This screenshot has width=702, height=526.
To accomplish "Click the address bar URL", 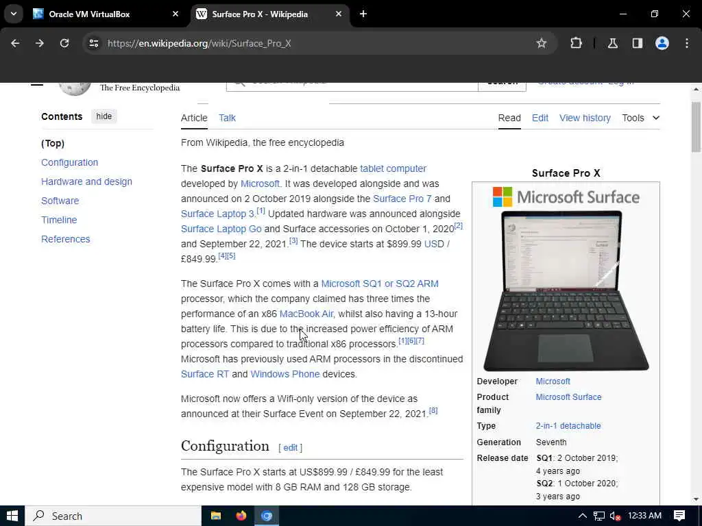I will [199, 43].
